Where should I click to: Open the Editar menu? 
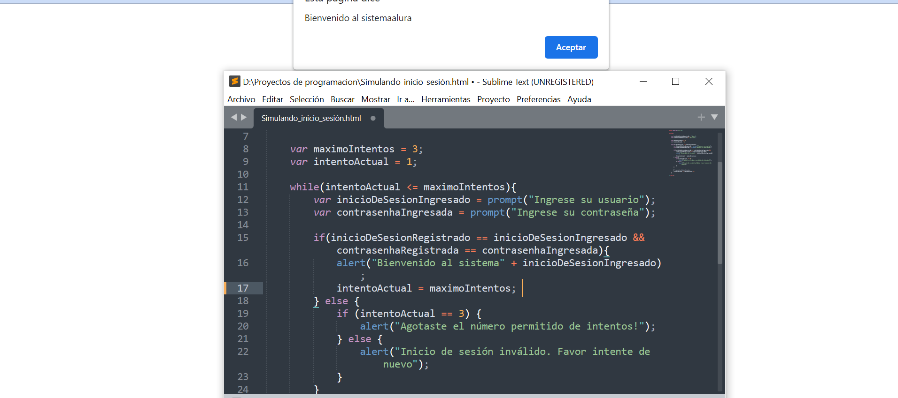(272, 99)
